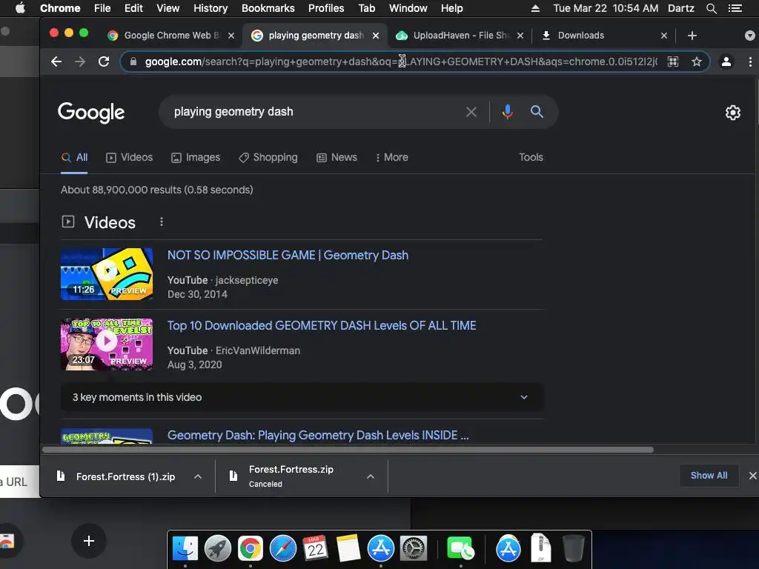
Task: Open Calendar from the Dock
Action: click(x=315, y=548)
